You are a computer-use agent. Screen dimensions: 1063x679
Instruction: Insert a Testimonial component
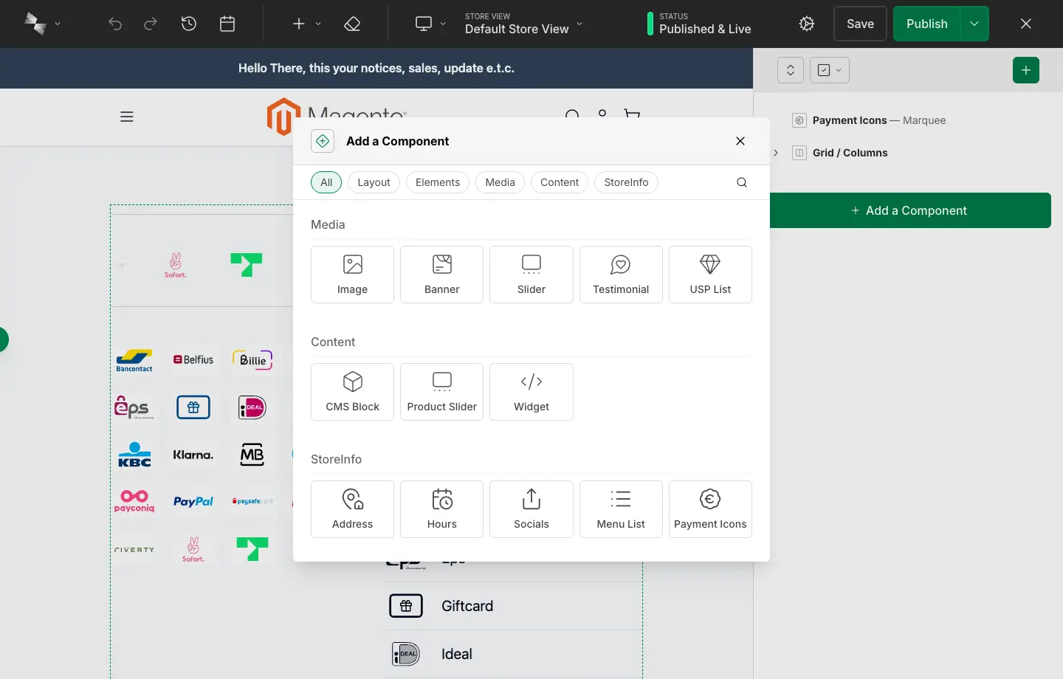click(621, 274)
